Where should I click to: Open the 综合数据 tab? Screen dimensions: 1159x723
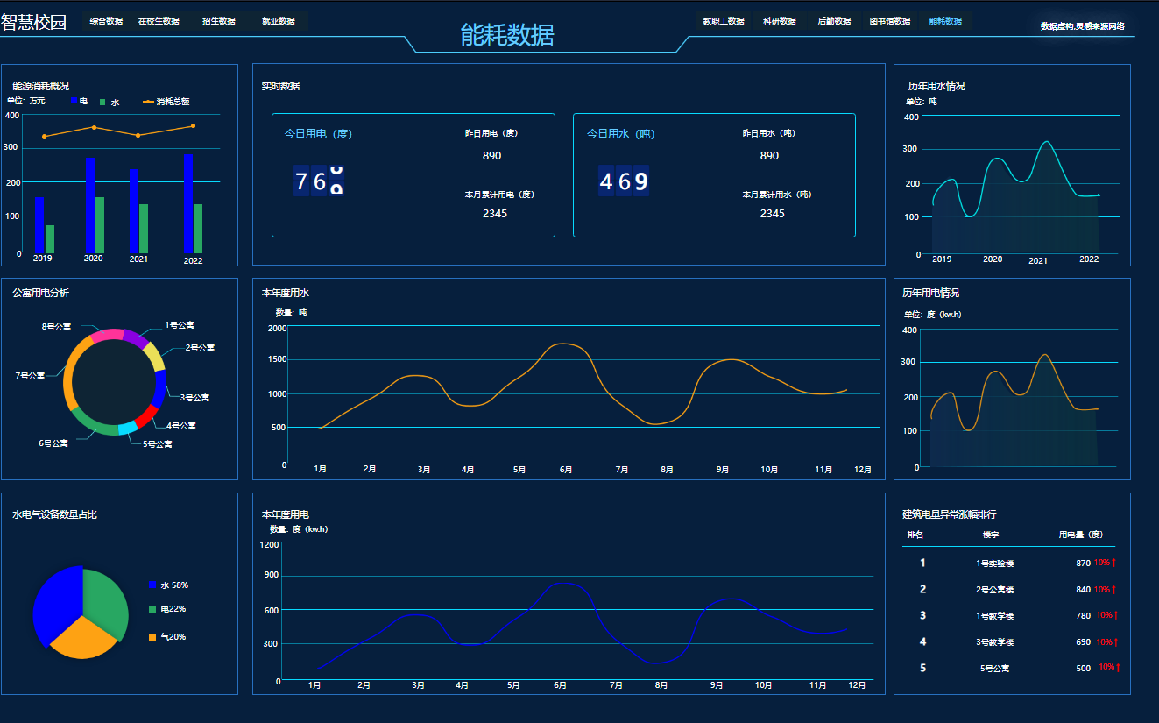tap(106, 21)
